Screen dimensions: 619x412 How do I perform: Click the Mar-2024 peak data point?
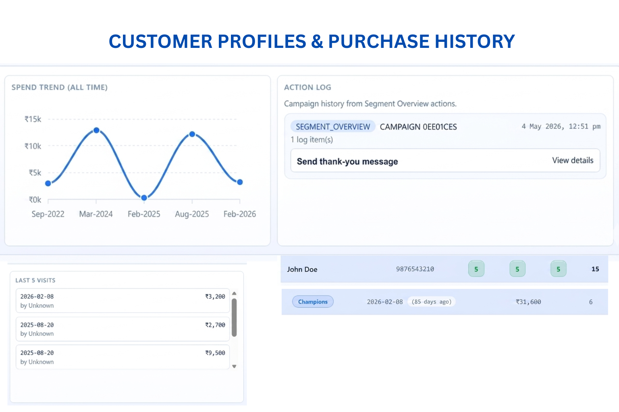coord(96,130)
